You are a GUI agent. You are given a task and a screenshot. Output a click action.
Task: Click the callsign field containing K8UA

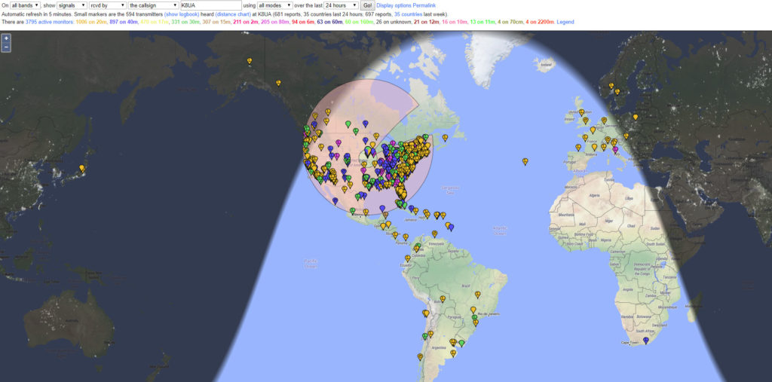click(x=211, y=5)
